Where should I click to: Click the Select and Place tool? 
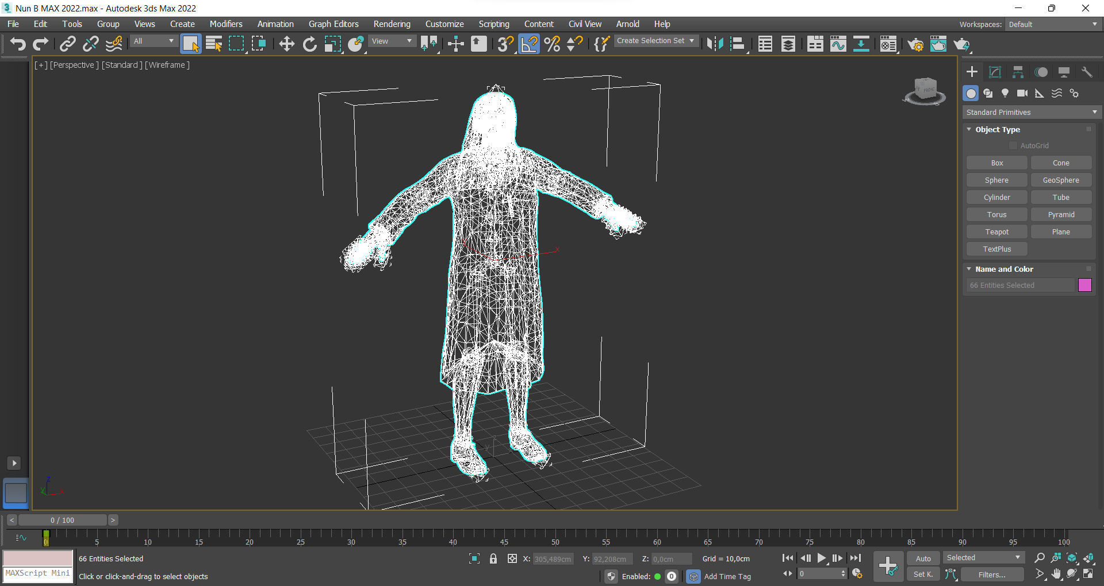355,44
